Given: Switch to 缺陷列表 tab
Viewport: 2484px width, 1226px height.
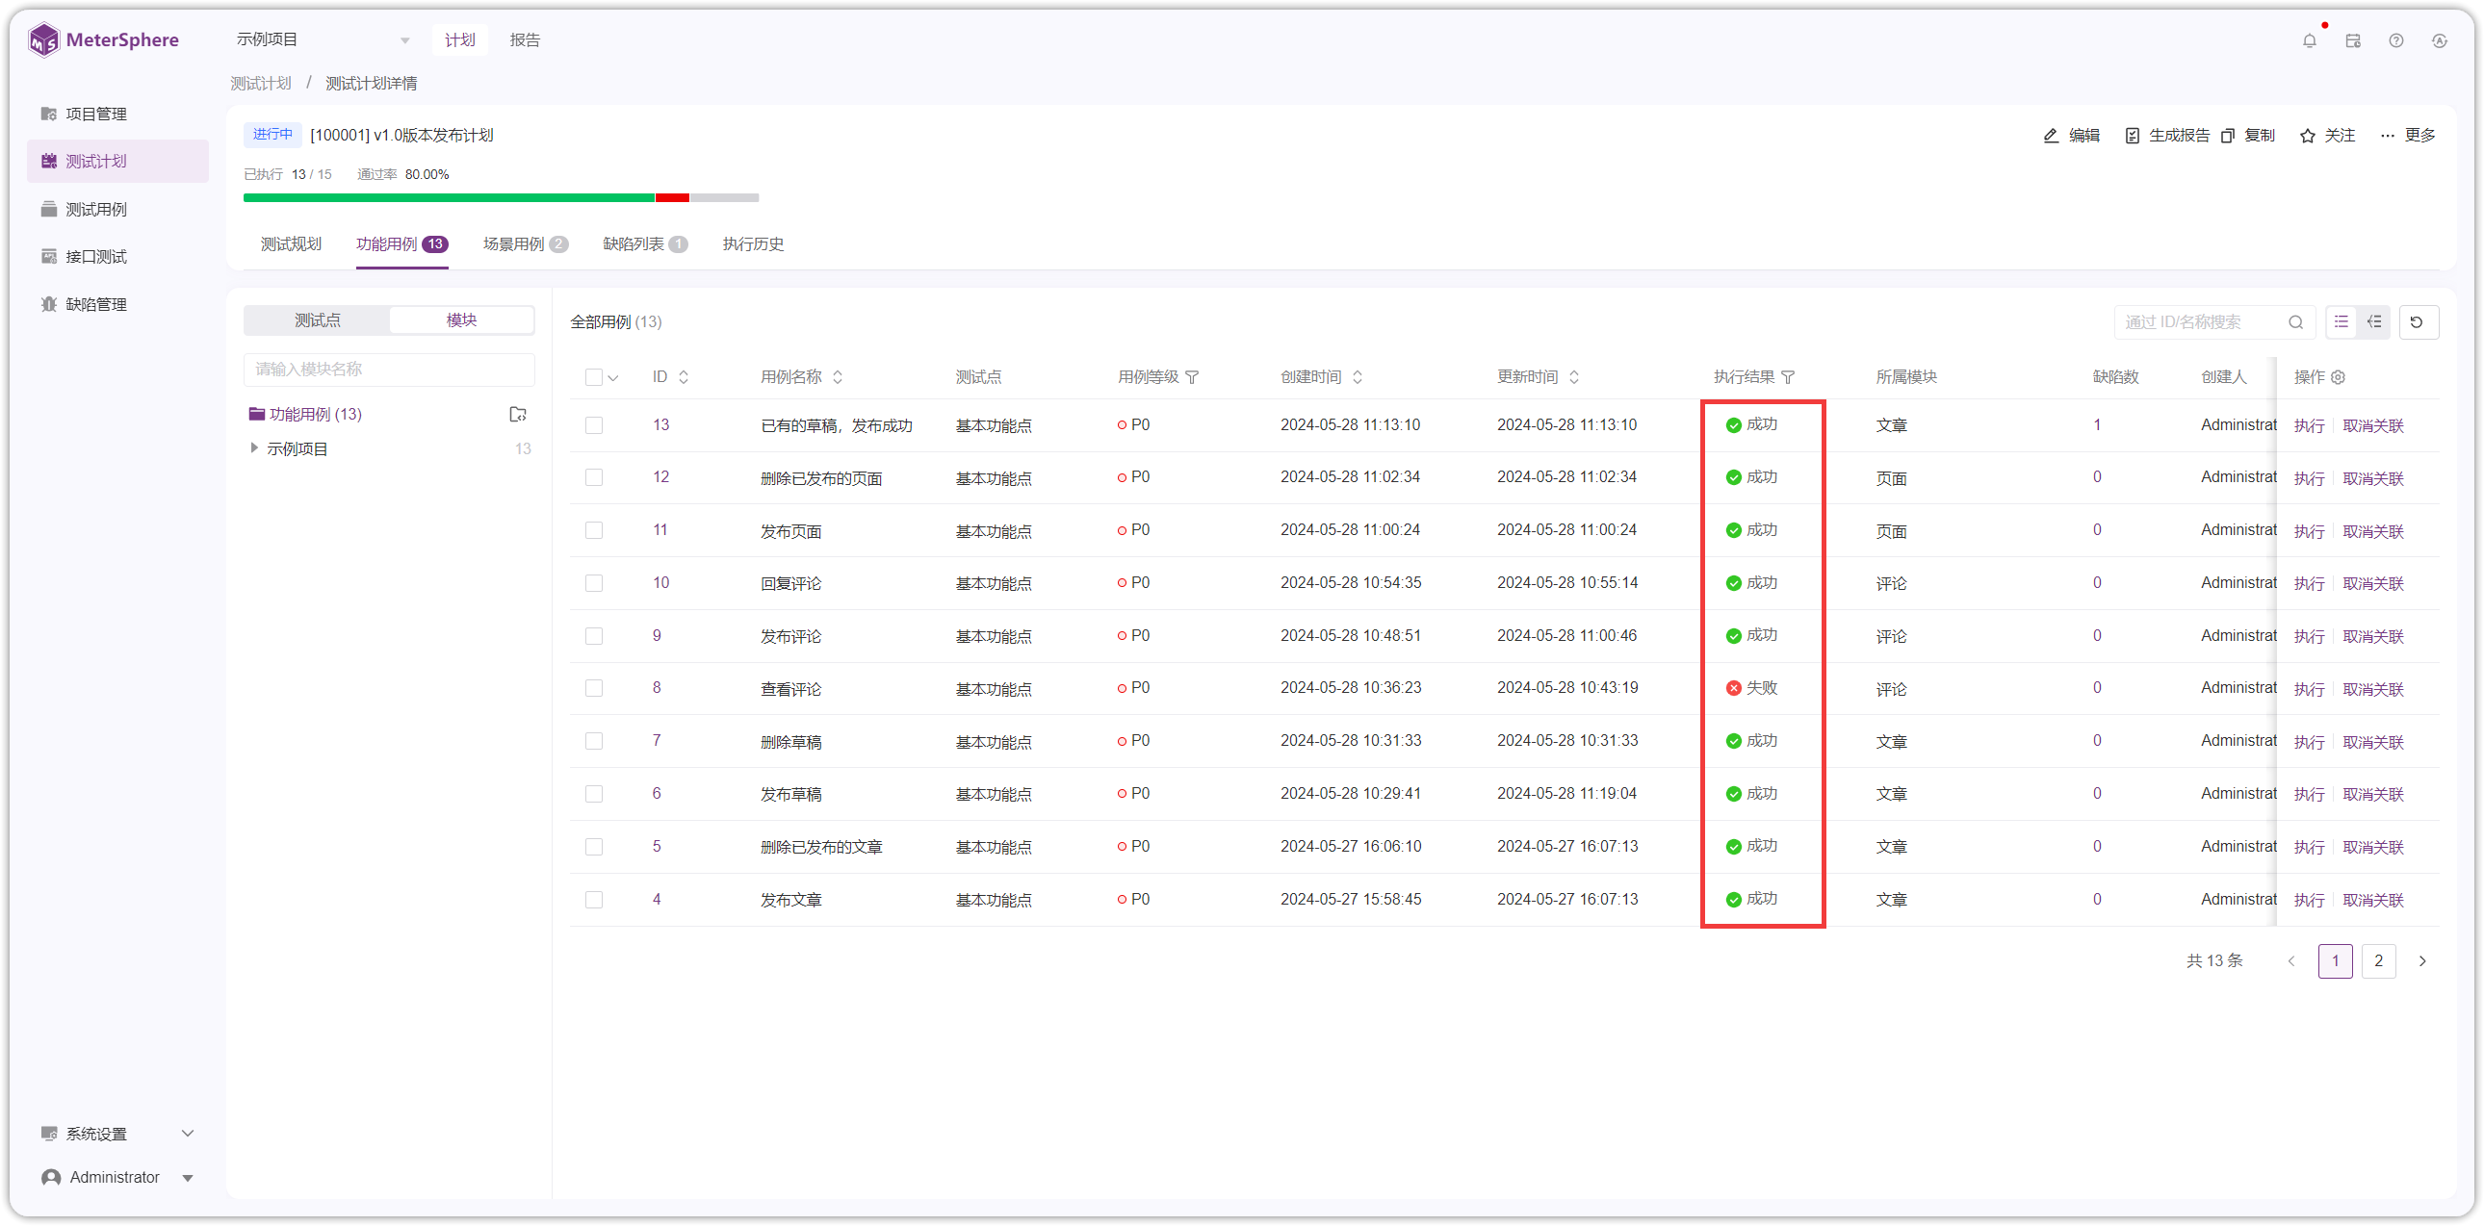Looking at the screenshot, I should (645, 243).
